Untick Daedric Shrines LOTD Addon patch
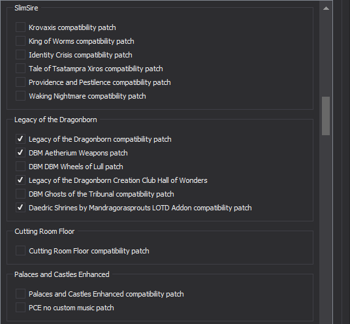 click(x=20, y=208)
